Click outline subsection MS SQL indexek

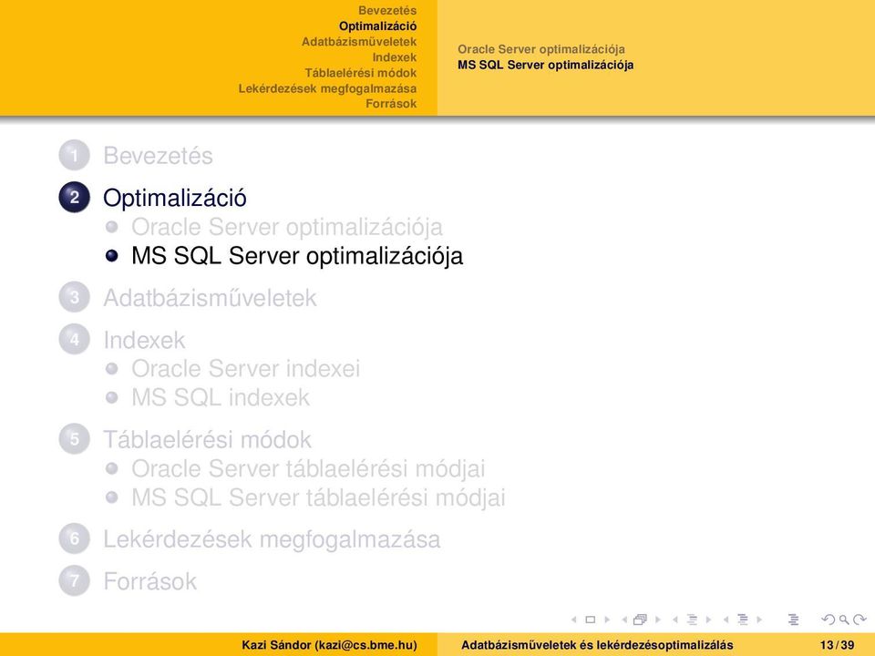tap(221, 398)
